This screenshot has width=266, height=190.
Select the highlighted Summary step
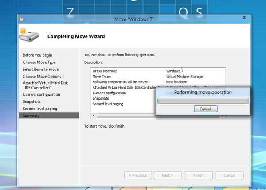click(49, 116)
